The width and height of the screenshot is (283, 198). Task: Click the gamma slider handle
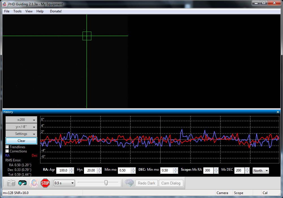pos(106,183)
